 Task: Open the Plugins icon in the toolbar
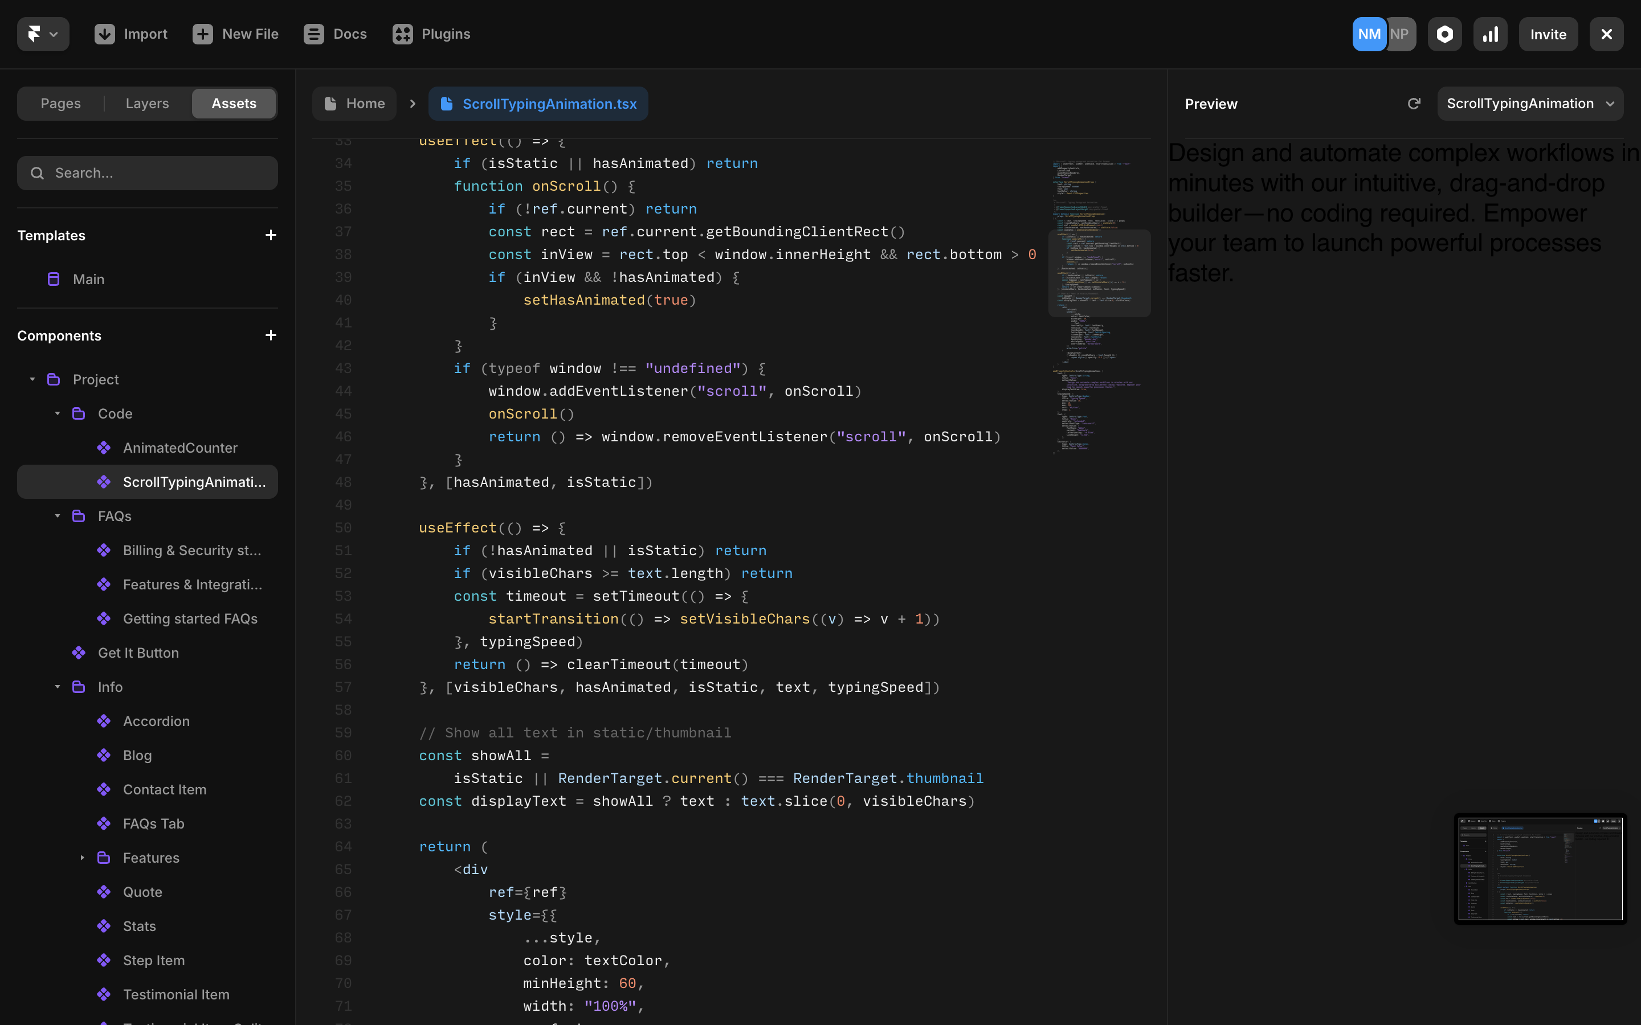point(403,33)
